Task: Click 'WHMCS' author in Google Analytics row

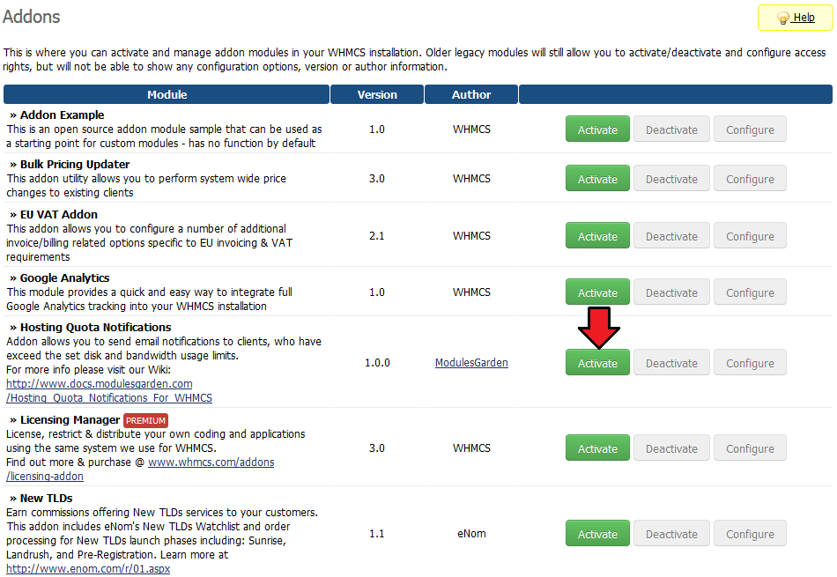Action: tap(471, 292)
